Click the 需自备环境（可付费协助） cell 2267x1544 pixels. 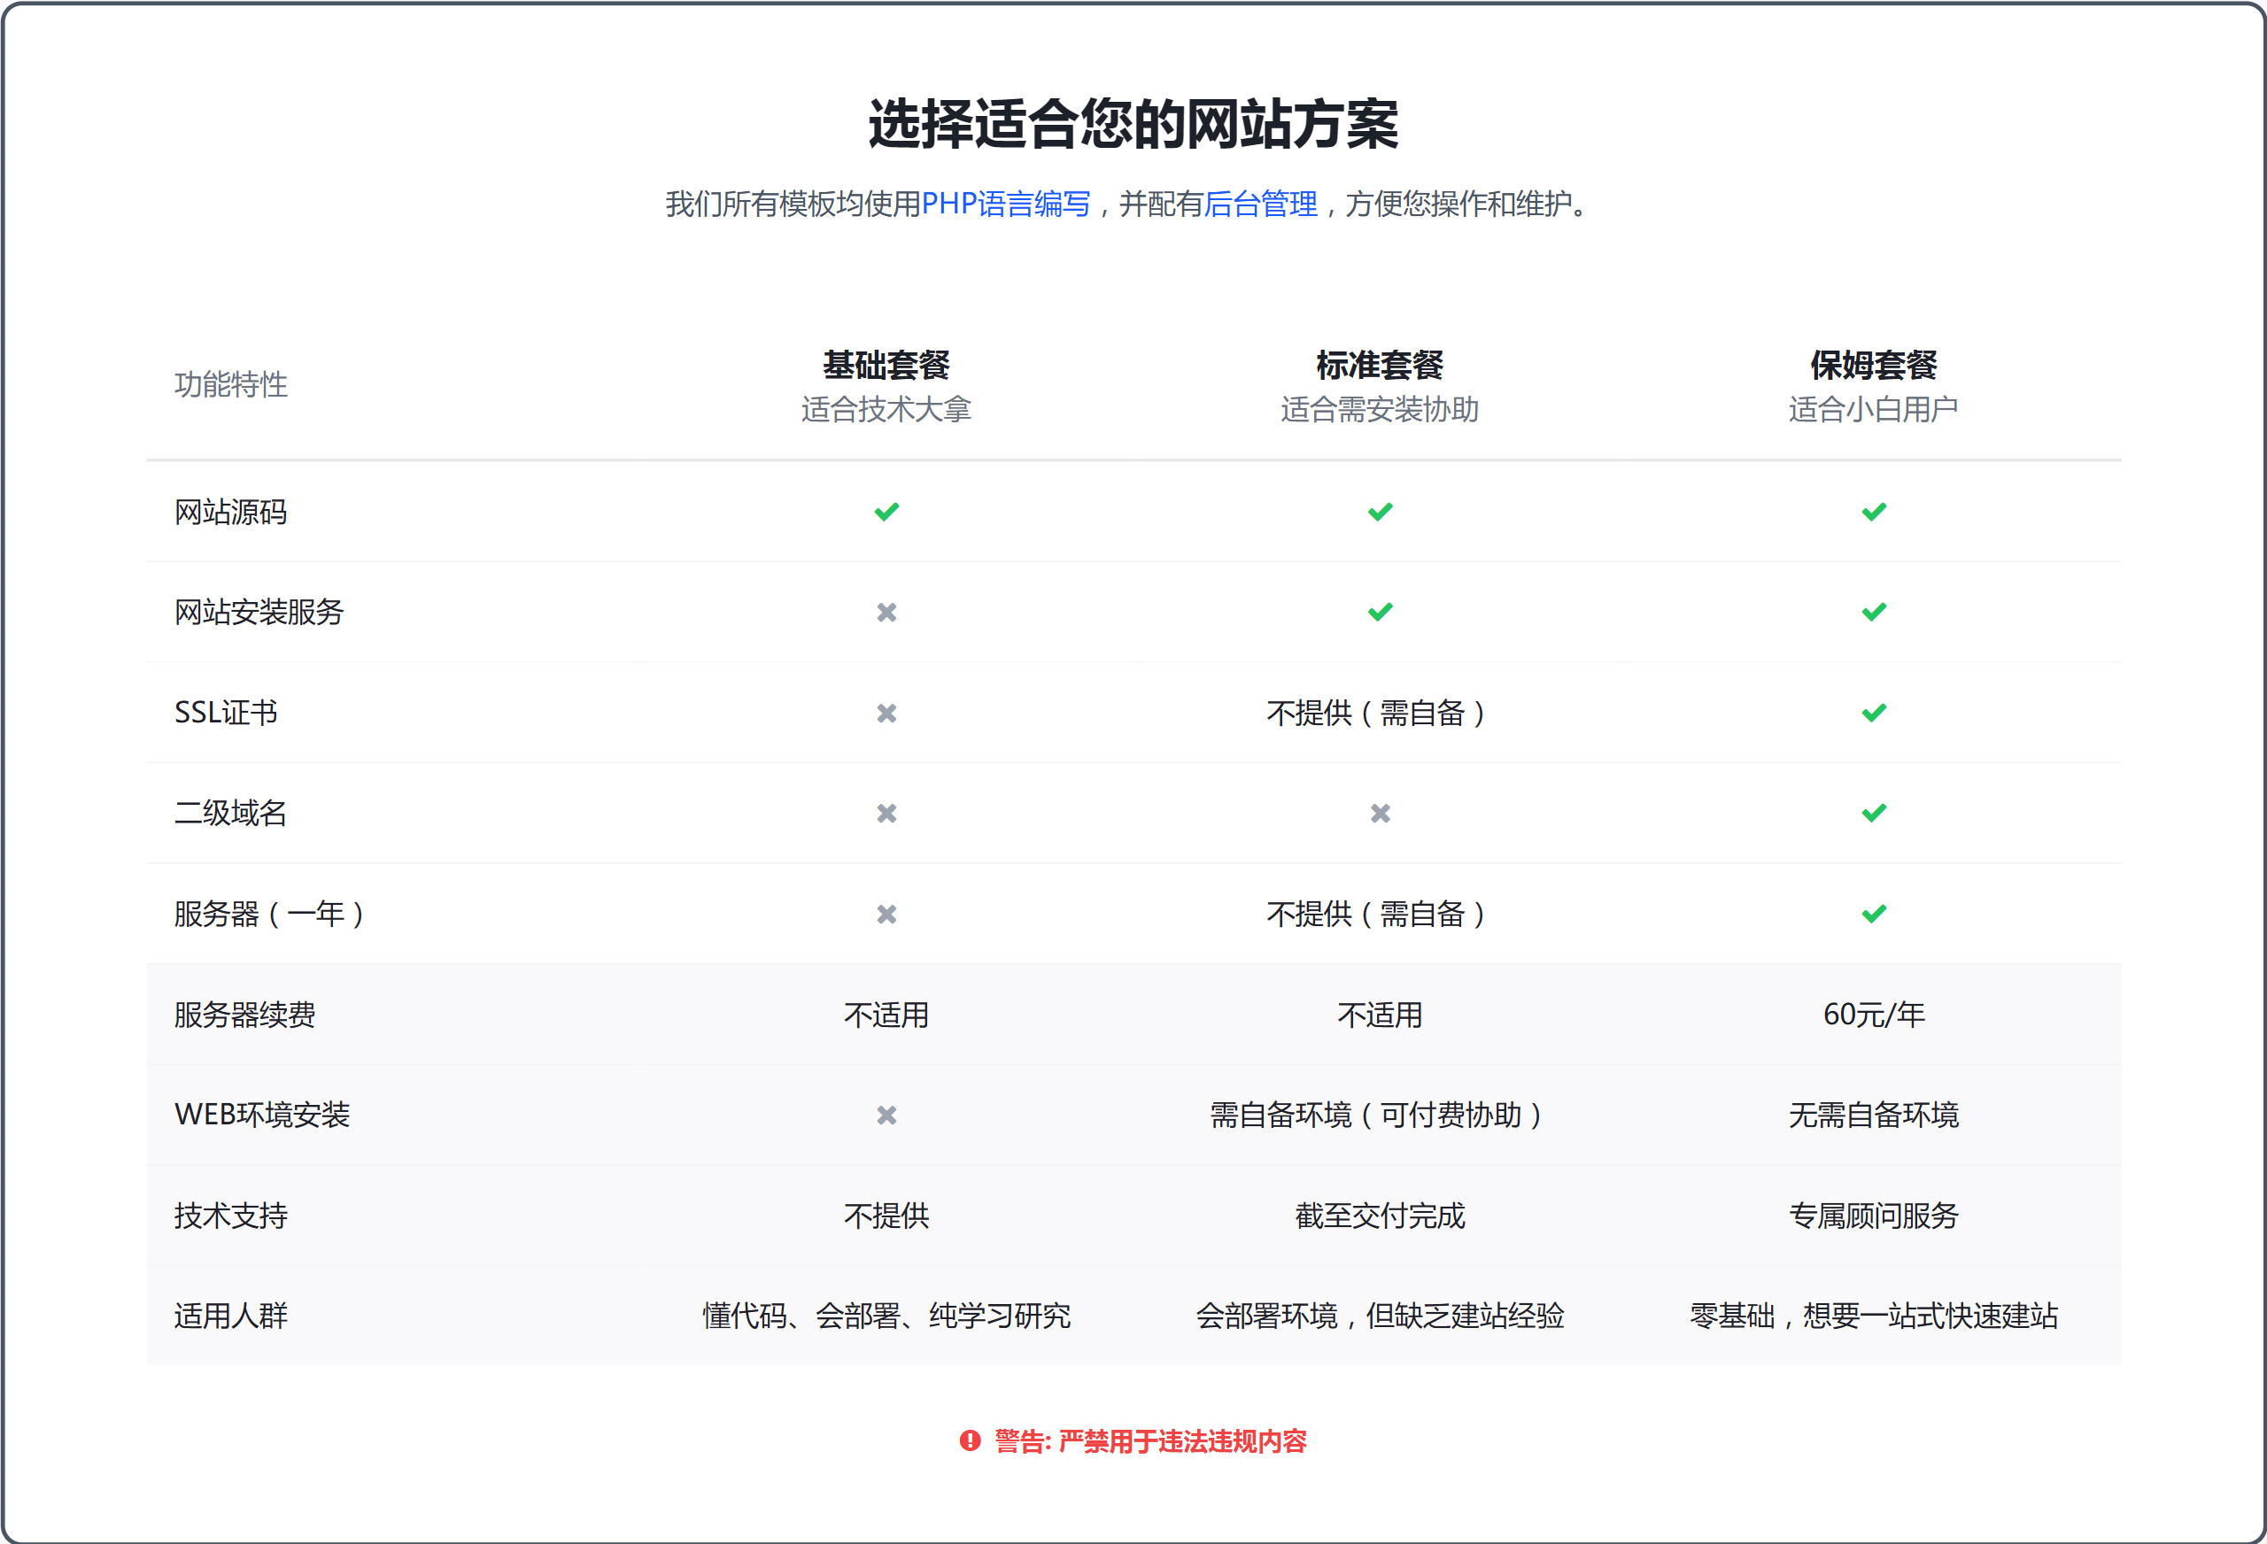pyautogui.click(x=1375, y=1115)
